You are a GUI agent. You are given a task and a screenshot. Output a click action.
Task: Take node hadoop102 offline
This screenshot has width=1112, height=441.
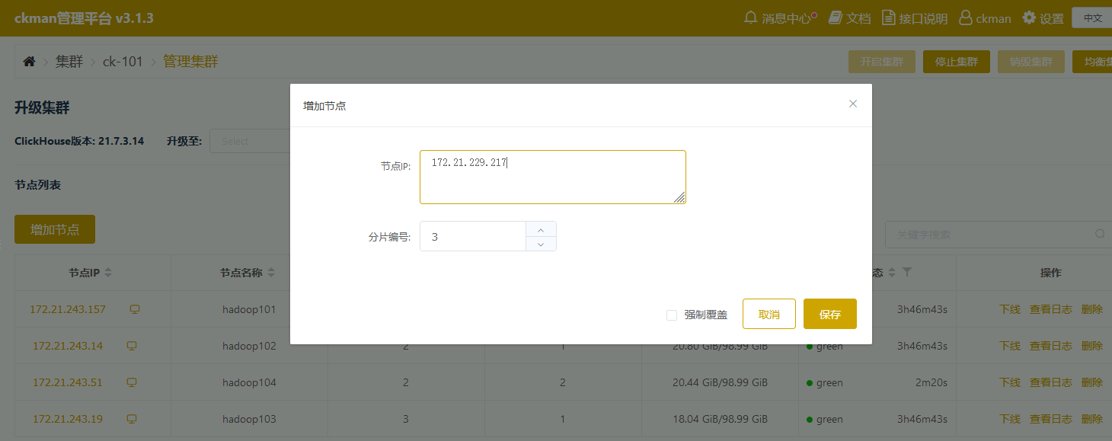(x=1010, y=346)
